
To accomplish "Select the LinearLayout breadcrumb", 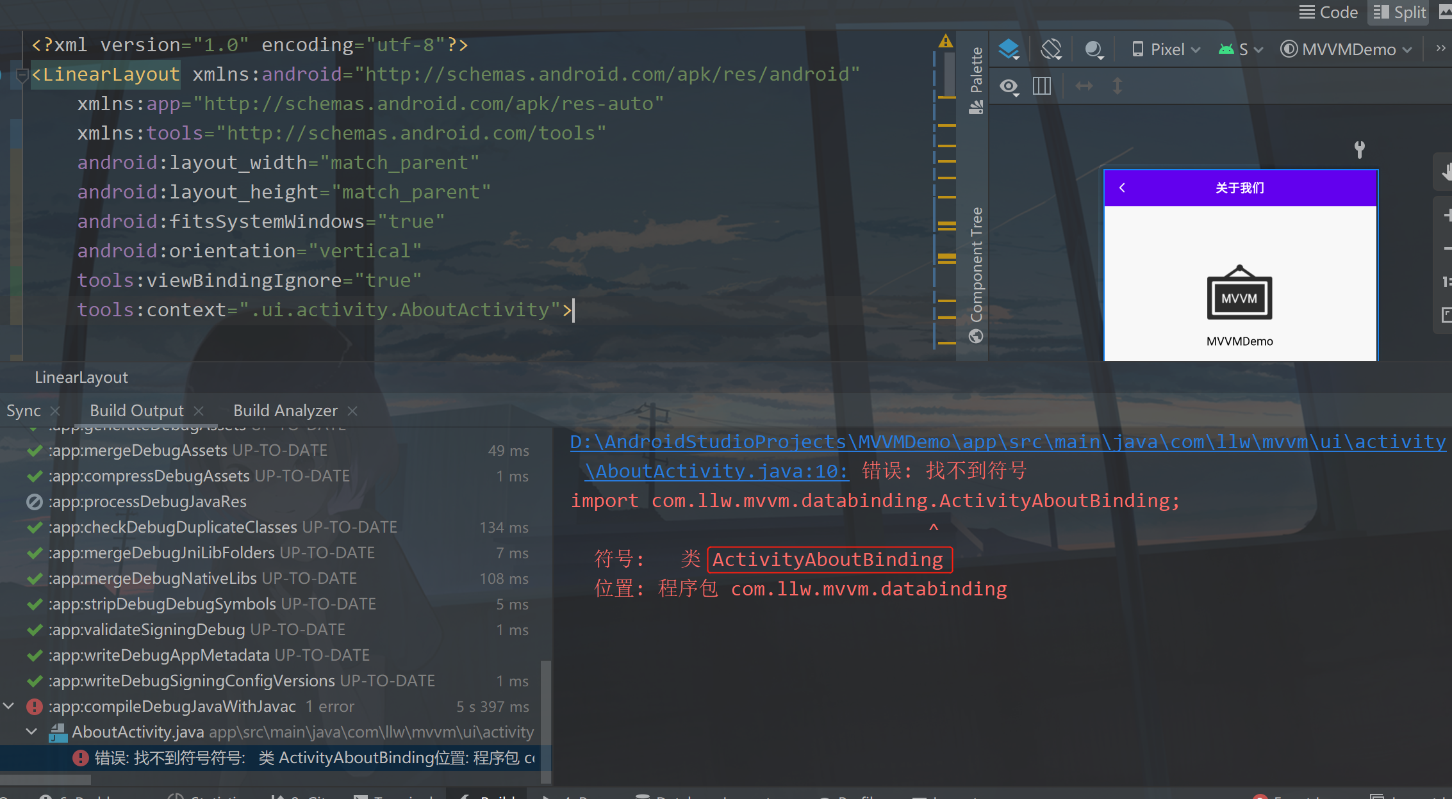I will tap(81, 377).
